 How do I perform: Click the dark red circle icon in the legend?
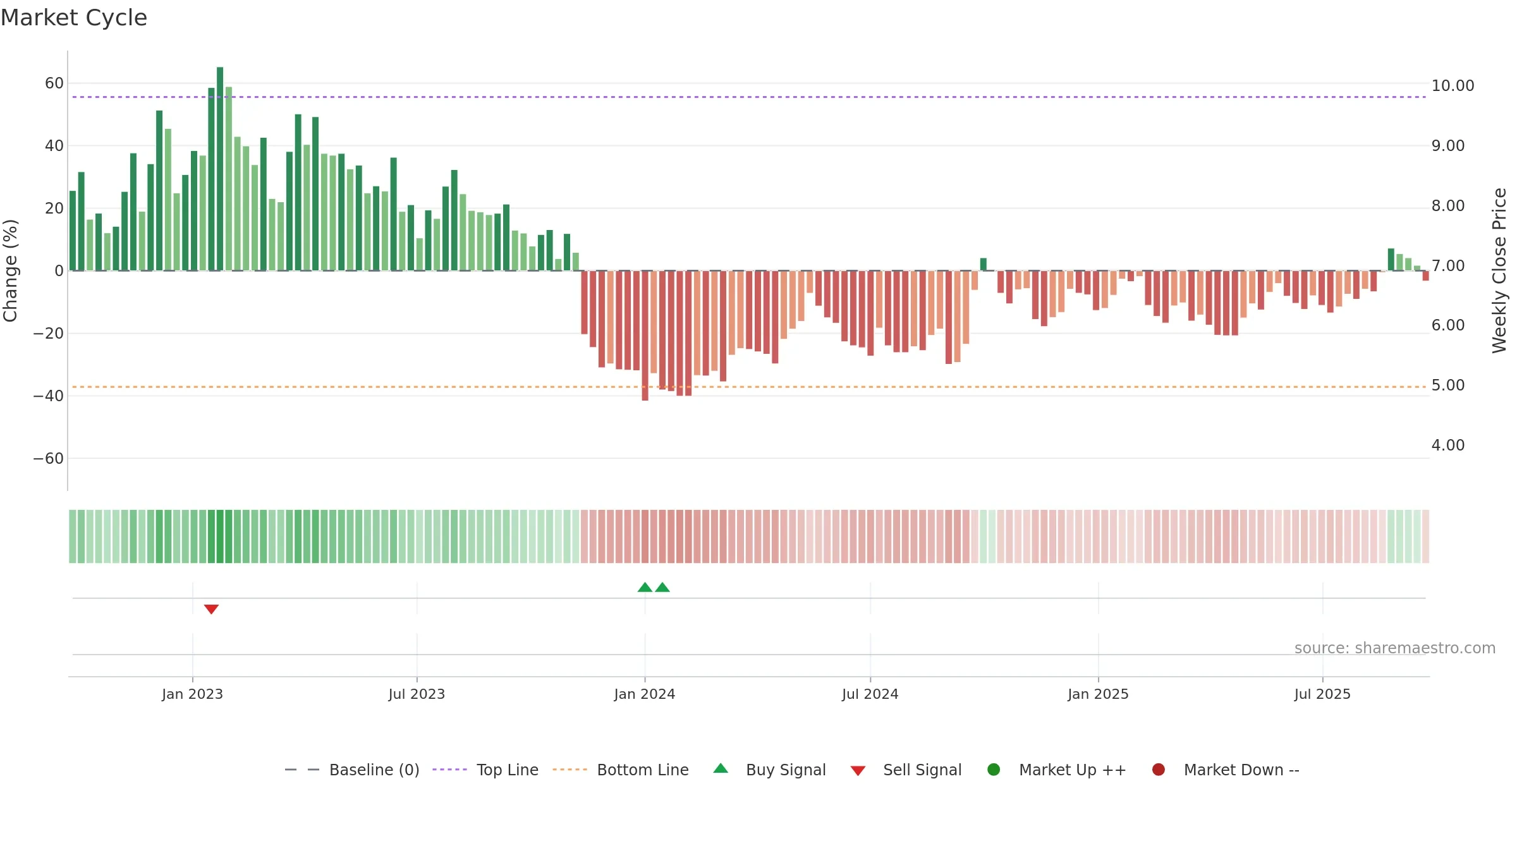(x=1159, y=770)
